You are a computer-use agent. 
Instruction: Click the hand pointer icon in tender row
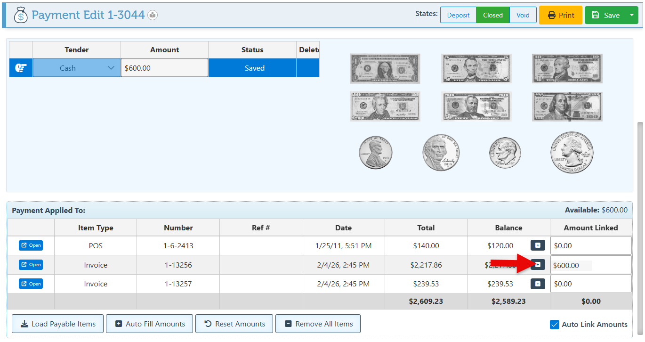point(21,68)
